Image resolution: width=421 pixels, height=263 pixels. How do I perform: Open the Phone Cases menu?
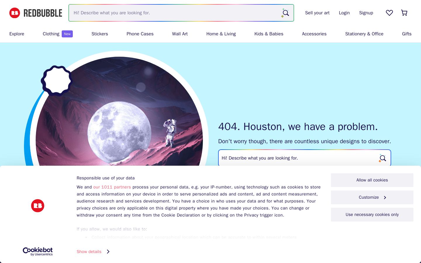point(140,34)
